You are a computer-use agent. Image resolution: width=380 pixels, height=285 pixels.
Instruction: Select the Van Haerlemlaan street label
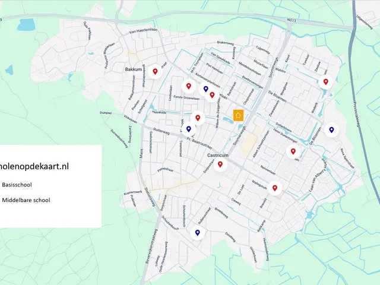coord(143,31)
